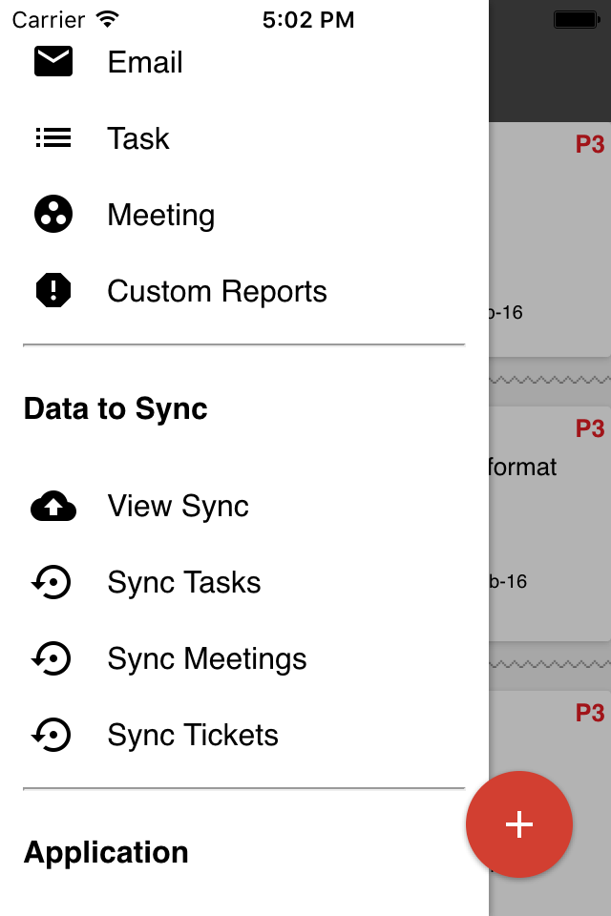Tap the Email envelope icon
The image size is (611, 916).
[53, 62]
